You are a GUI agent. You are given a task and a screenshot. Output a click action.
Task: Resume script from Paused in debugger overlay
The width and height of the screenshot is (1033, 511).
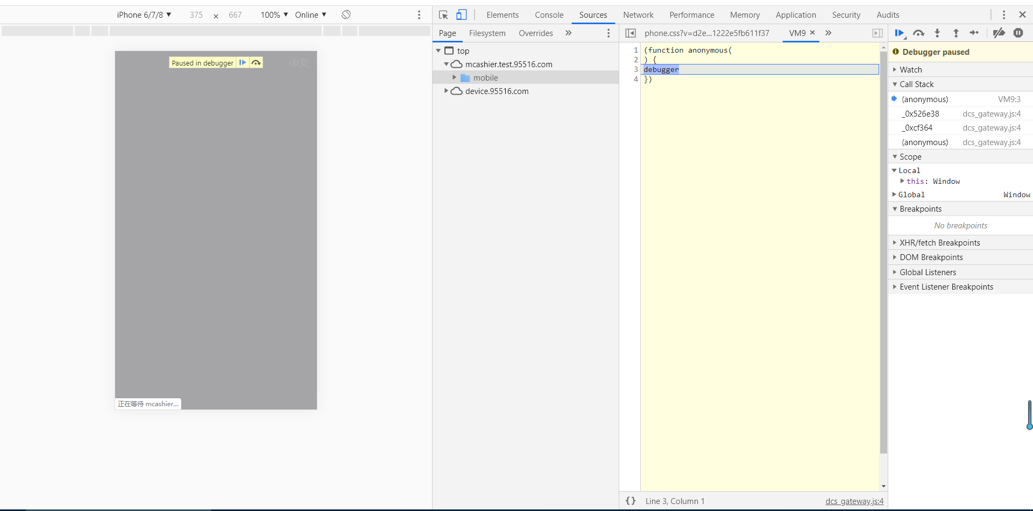tap(243, 63)
